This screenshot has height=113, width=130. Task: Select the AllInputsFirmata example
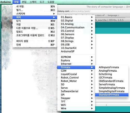112,67
